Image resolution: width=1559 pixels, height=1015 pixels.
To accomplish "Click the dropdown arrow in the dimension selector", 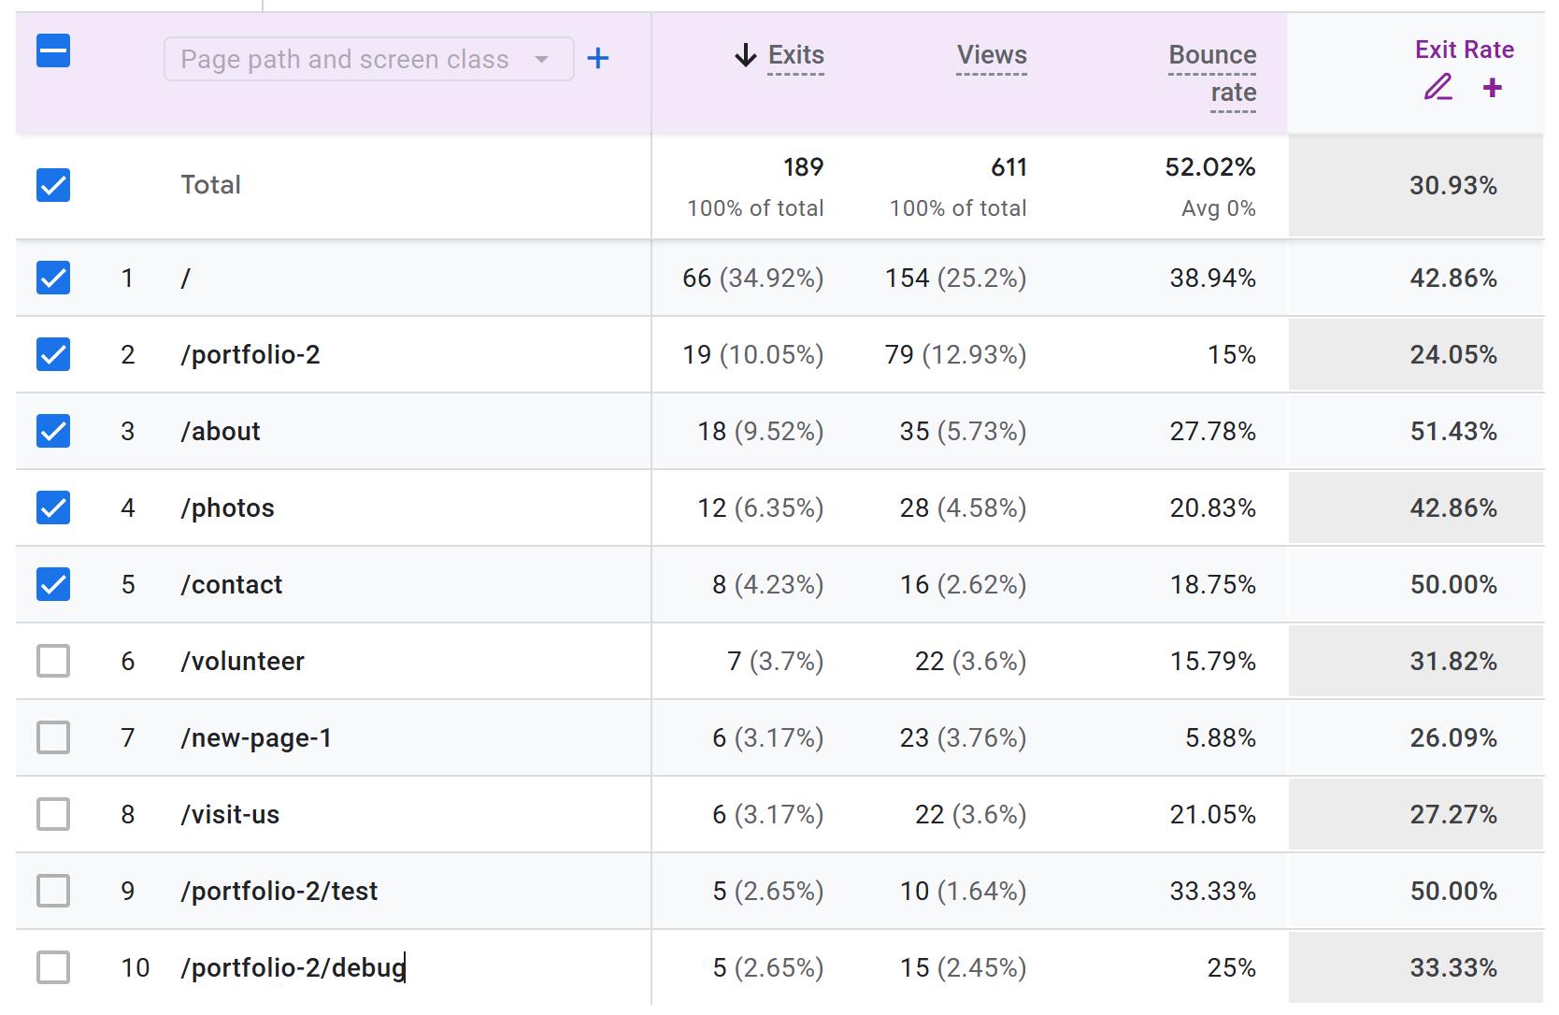I will coord(542,58).
